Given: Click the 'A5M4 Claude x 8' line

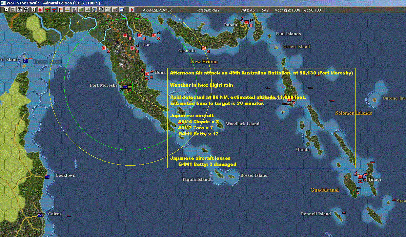Looking at the screenshot, I should (x=198, y=122).
